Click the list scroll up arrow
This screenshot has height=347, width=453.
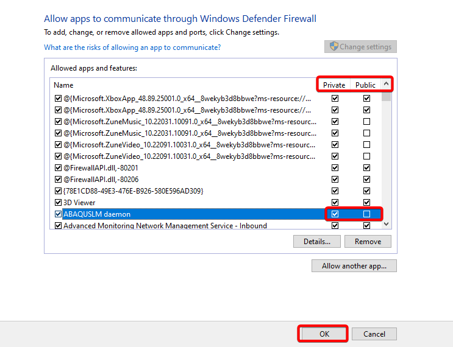coord(386,84)
